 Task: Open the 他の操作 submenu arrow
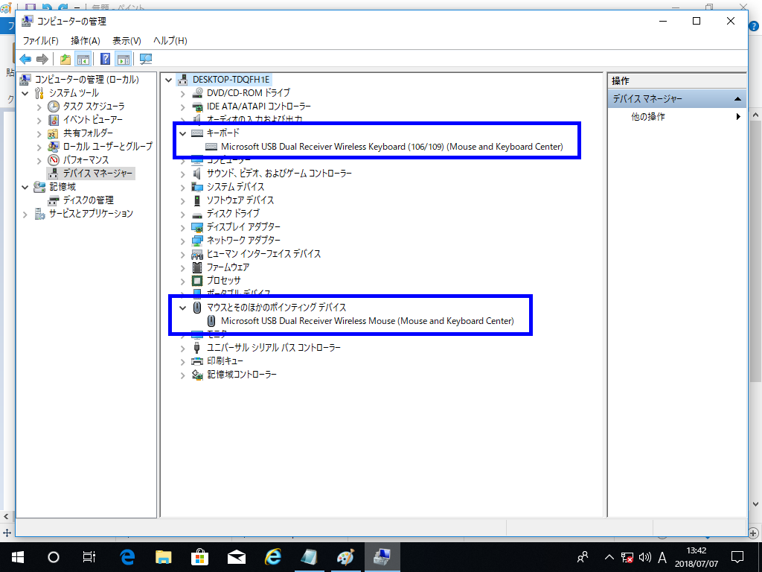point(738,116)
